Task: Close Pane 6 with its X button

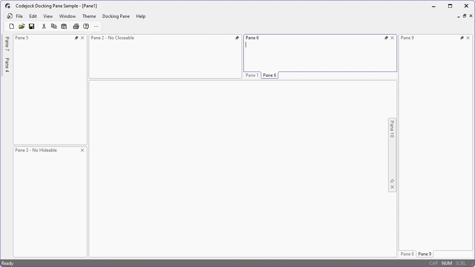Action: [392, 38]
